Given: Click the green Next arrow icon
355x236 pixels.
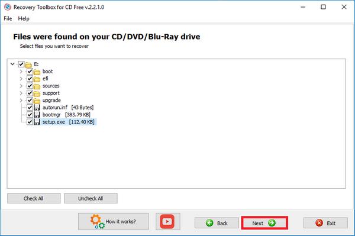Looking at the screenshot, I should point(272,223).
